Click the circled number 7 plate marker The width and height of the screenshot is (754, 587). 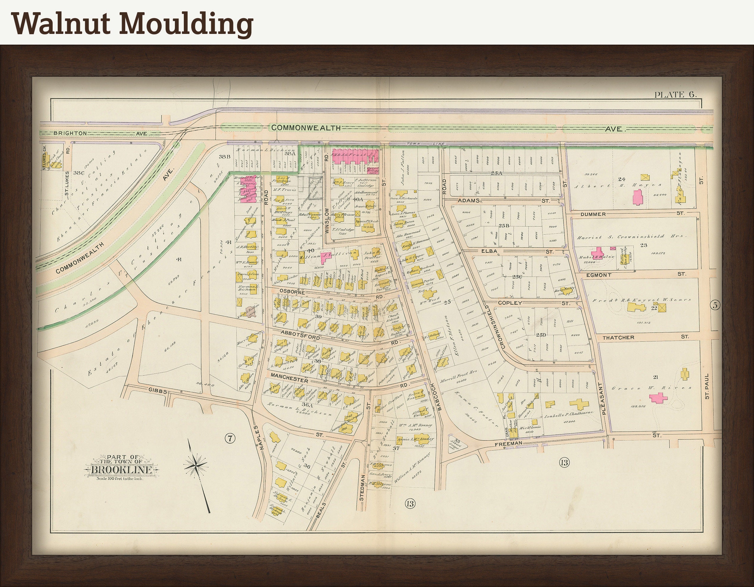click(230, 439)
